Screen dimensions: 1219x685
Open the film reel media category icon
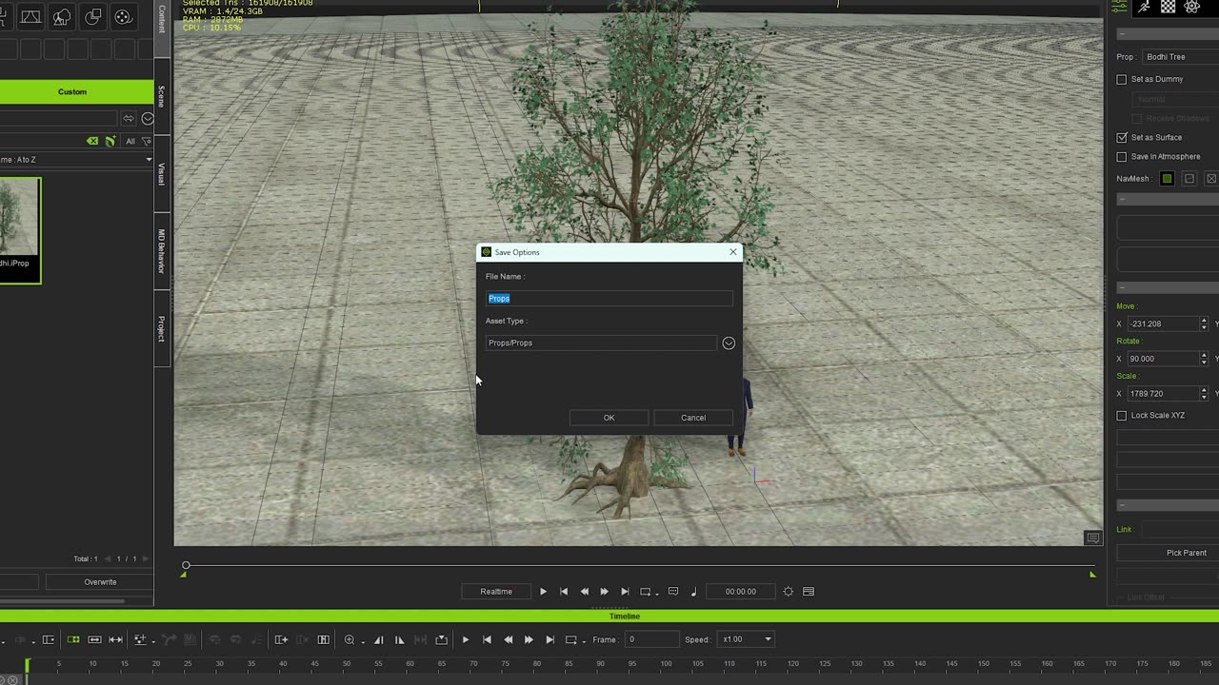pyautogui.click(x=123, y=16)
